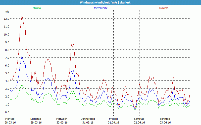This screenshot has height=125, width=201.
Task: Click the 1,0 y-axis value
Action: 7,104
